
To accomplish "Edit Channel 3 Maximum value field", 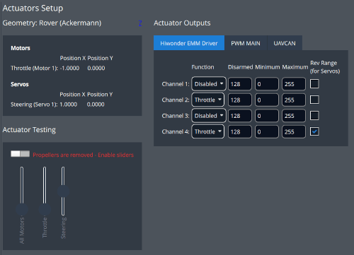I will (294, 116).
